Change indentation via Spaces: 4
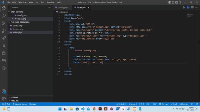This screenshot has height=112, width=200. pyautogui.click(x=132, y=104)
